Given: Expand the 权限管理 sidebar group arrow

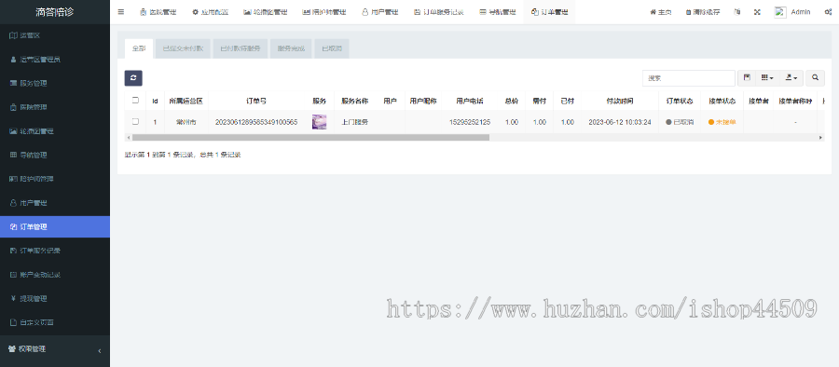Looking at the screenshot, I should 100,351.
